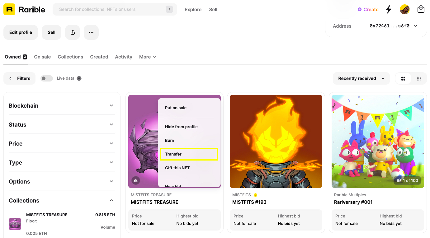Click the 1 of 100 edition badge
This screenshot has height=238, width=430.
click(407, 180)
